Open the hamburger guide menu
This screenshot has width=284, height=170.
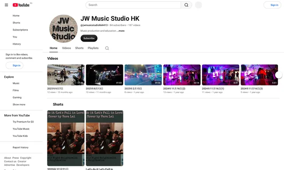pos(6,5)
